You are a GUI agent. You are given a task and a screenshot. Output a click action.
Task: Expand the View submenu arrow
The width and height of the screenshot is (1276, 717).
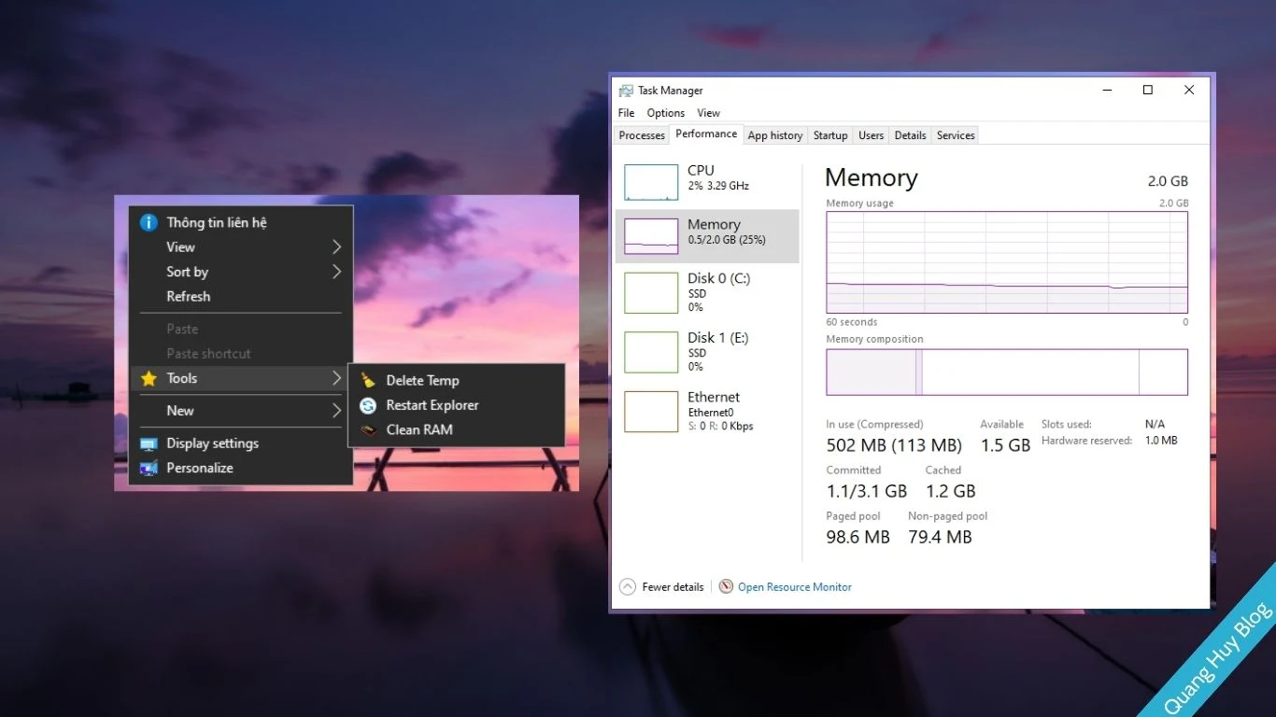[x=336, y=247]
